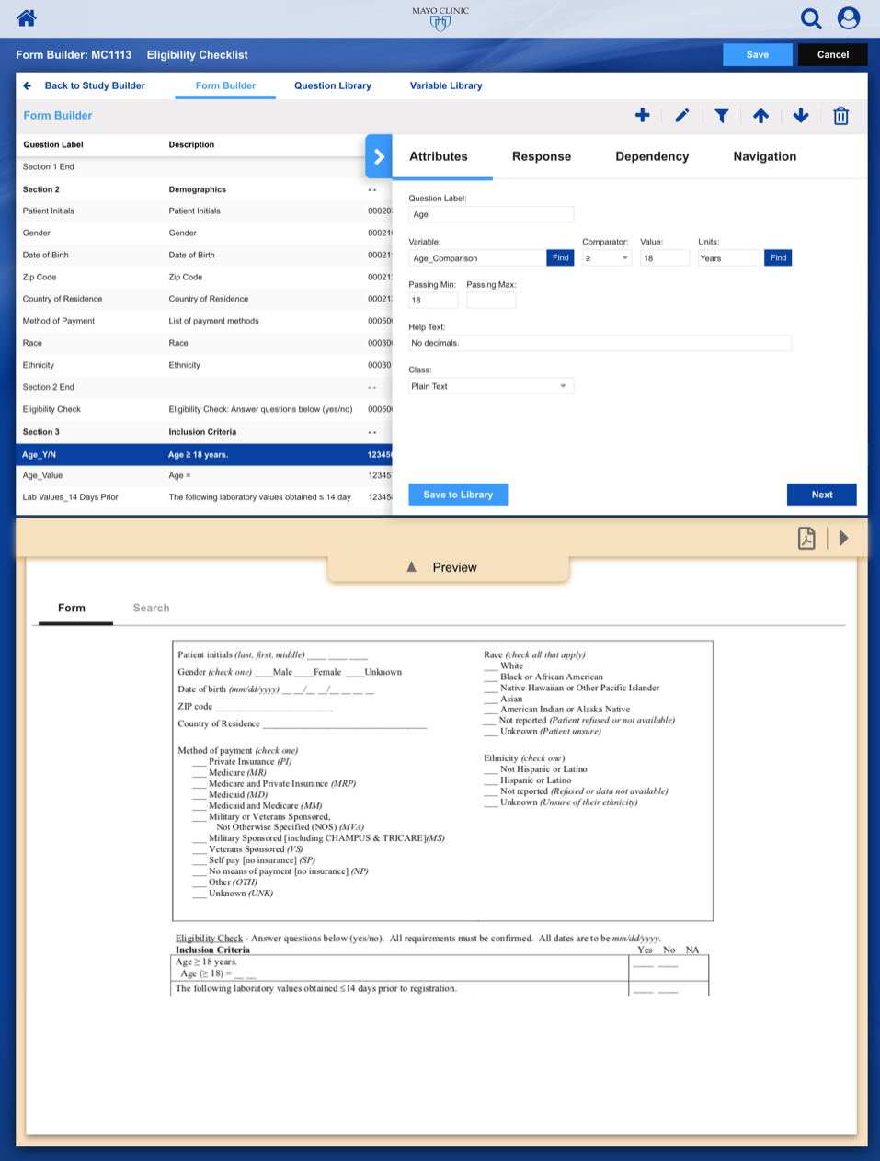Click Find next to Units field

pos(778,258)
